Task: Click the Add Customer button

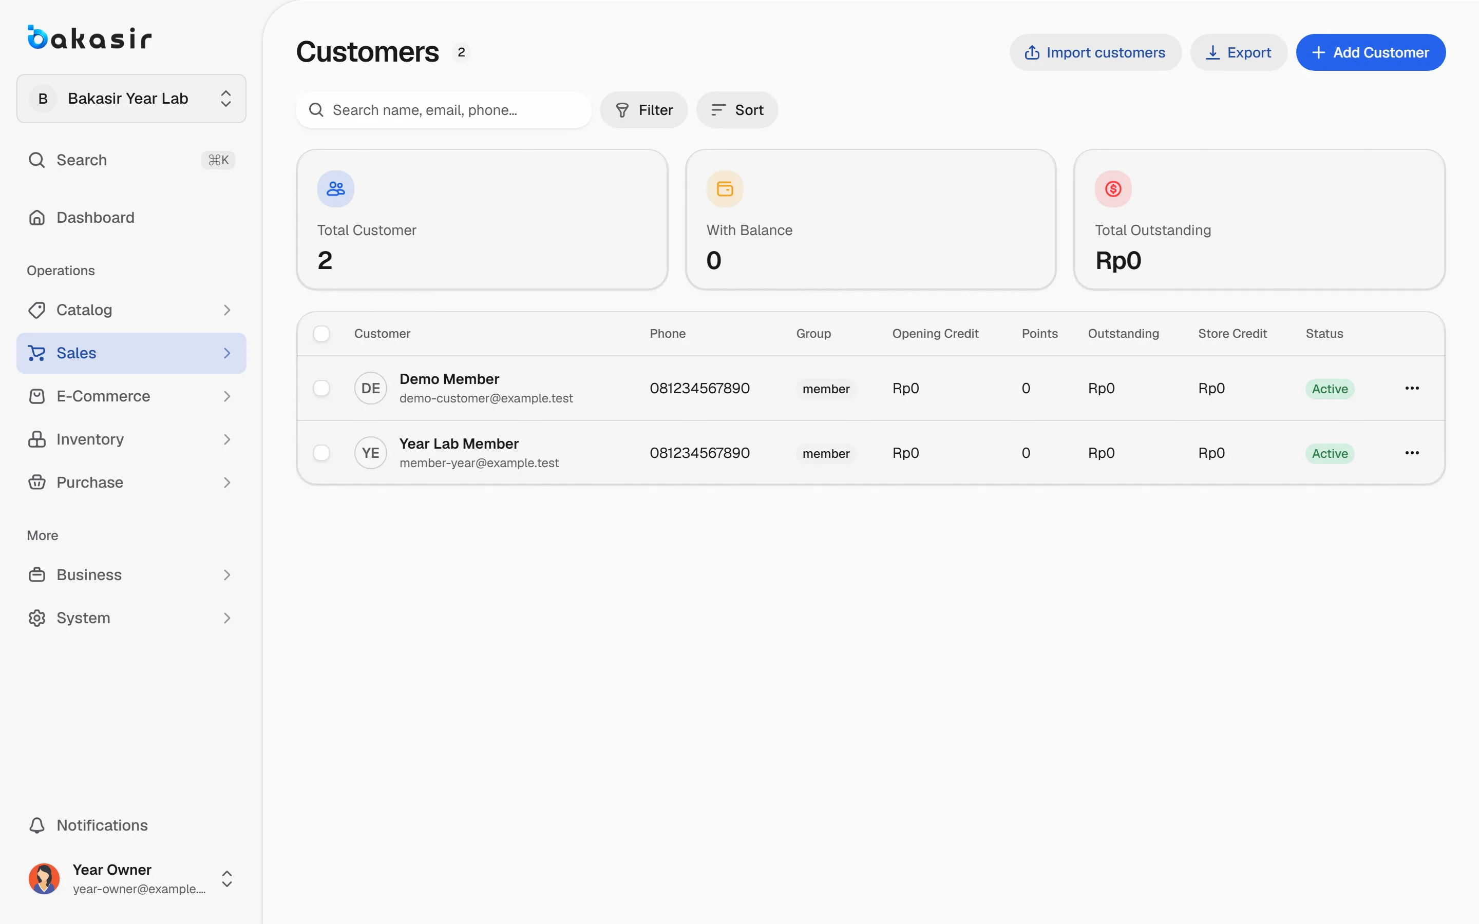Action: (x=1371, y=52)
